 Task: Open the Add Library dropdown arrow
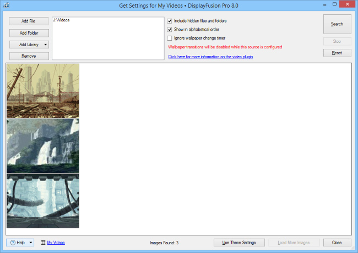(x=45, y=44)
